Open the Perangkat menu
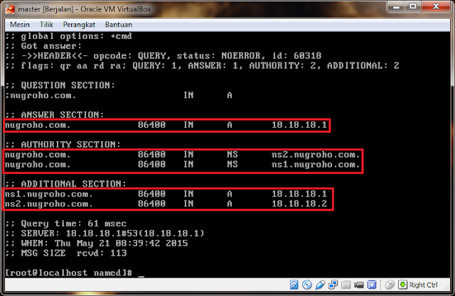 79,25
